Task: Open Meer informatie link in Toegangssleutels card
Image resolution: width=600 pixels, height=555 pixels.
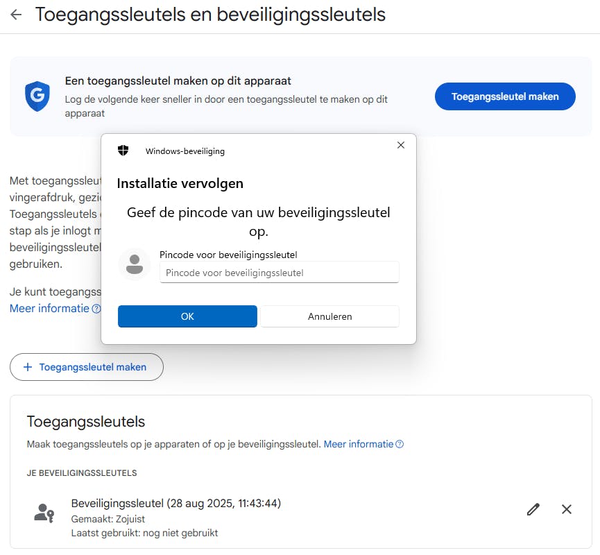Action: click(x=359, y=444)
